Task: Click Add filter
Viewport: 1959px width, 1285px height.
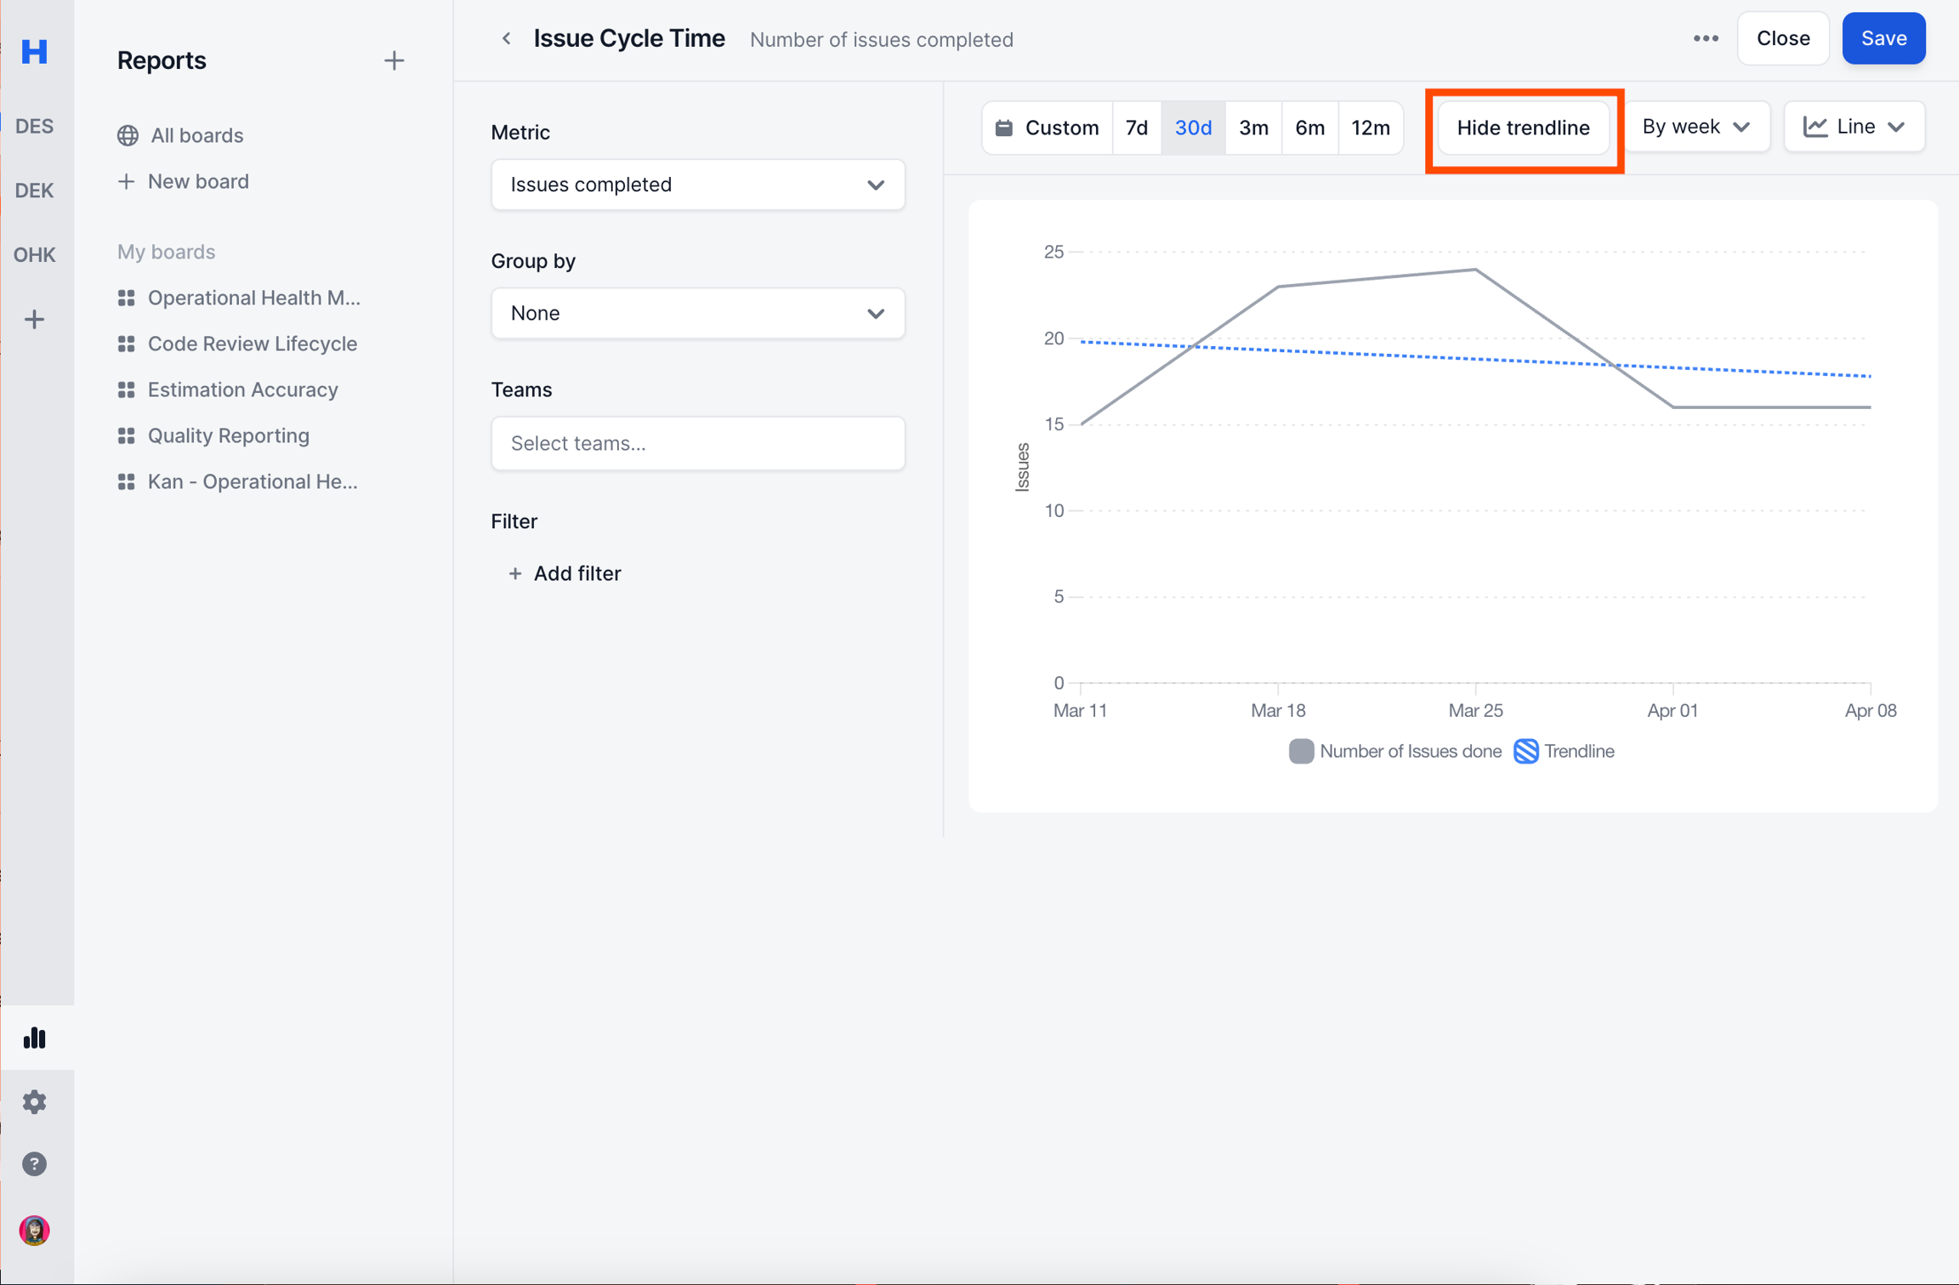Action: (565, 573)
